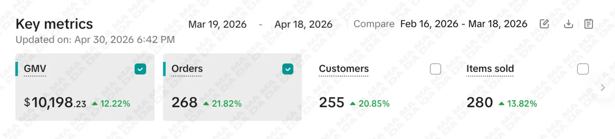This screenshot has width=615, height=139.
Task: Open the clipboard report icon
Action: pos(588,24)
